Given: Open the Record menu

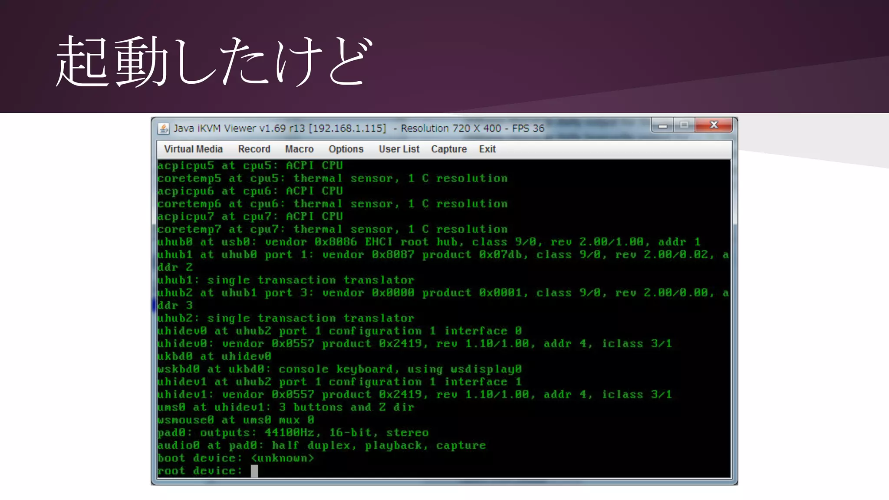Looking at the screenshot, I should coord(254,149).
